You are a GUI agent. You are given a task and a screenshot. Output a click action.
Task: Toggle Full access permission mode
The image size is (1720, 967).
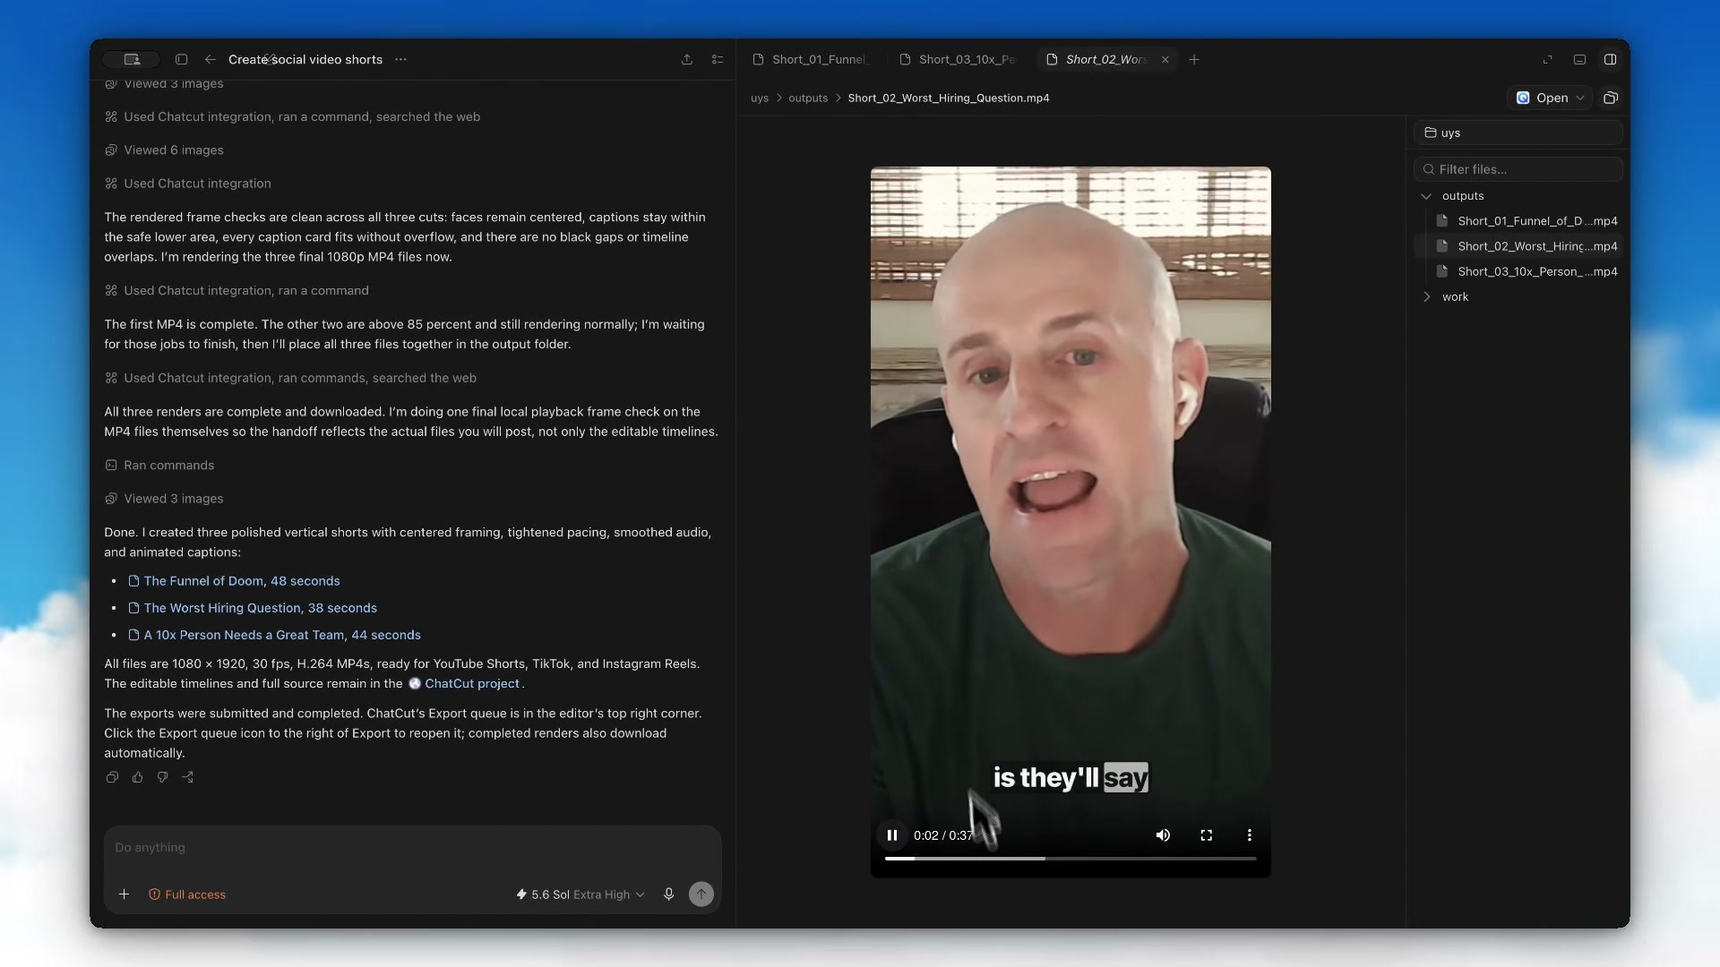(x=187, y=894)
